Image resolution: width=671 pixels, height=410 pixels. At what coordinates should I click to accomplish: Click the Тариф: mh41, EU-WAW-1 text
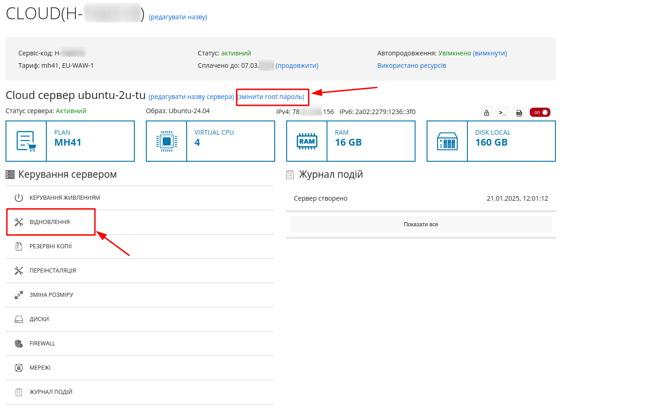tap(56, 66)
